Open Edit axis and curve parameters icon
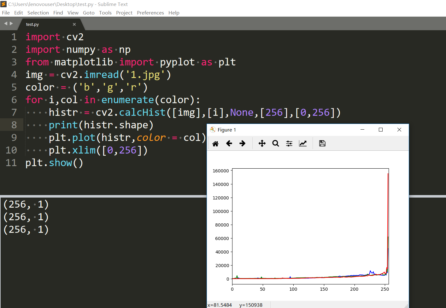 click(303, 143)
